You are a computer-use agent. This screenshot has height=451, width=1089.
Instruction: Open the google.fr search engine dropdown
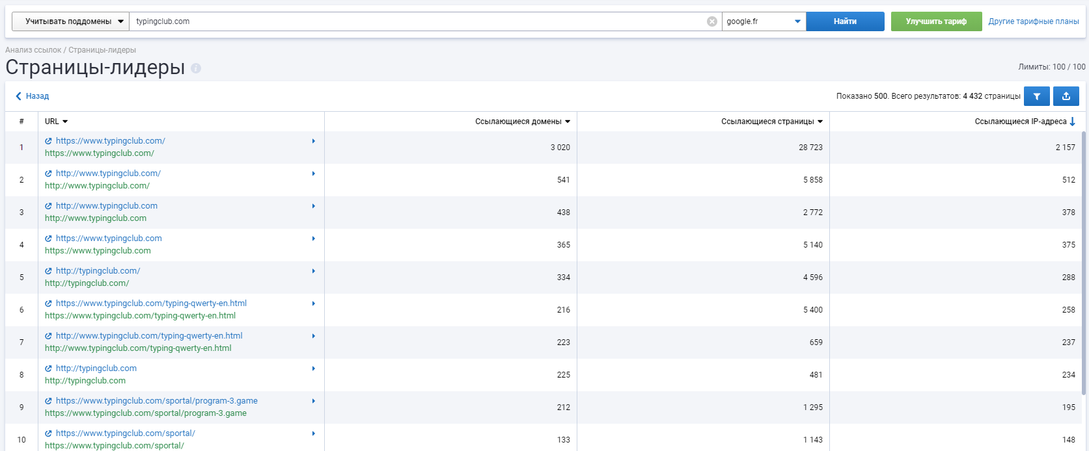point(764,21)
